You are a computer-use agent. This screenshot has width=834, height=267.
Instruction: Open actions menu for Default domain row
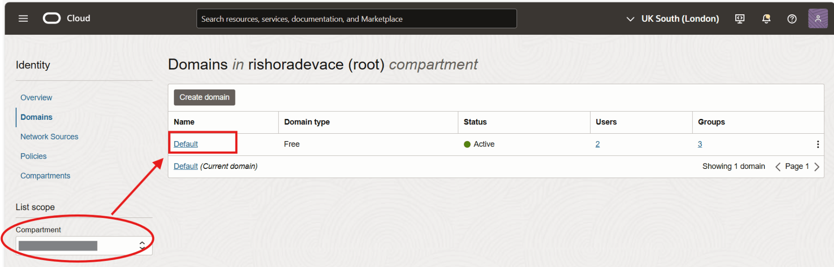tap(817, 144)
